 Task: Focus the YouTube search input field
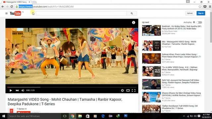(x=81, y=13)
